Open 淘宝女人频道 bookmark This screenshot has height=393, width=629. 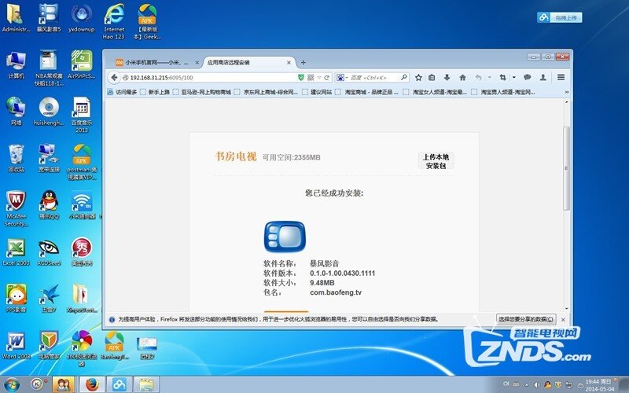[435, 92]
